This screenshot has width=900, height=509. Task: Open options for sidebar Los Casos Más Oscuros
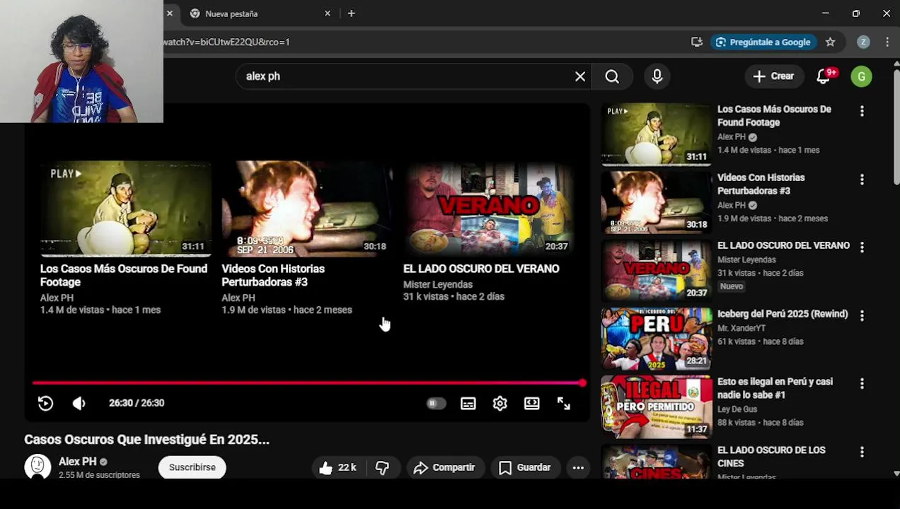[862, 111]
